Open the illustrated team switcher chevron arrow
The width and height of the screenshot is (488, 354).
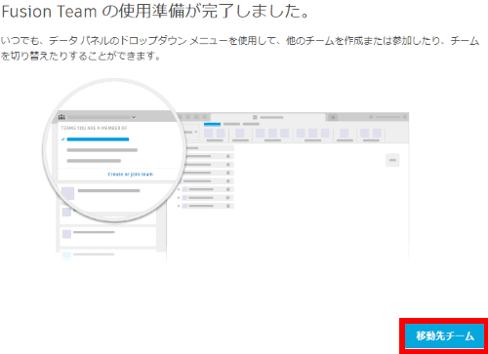pos(134,117)
